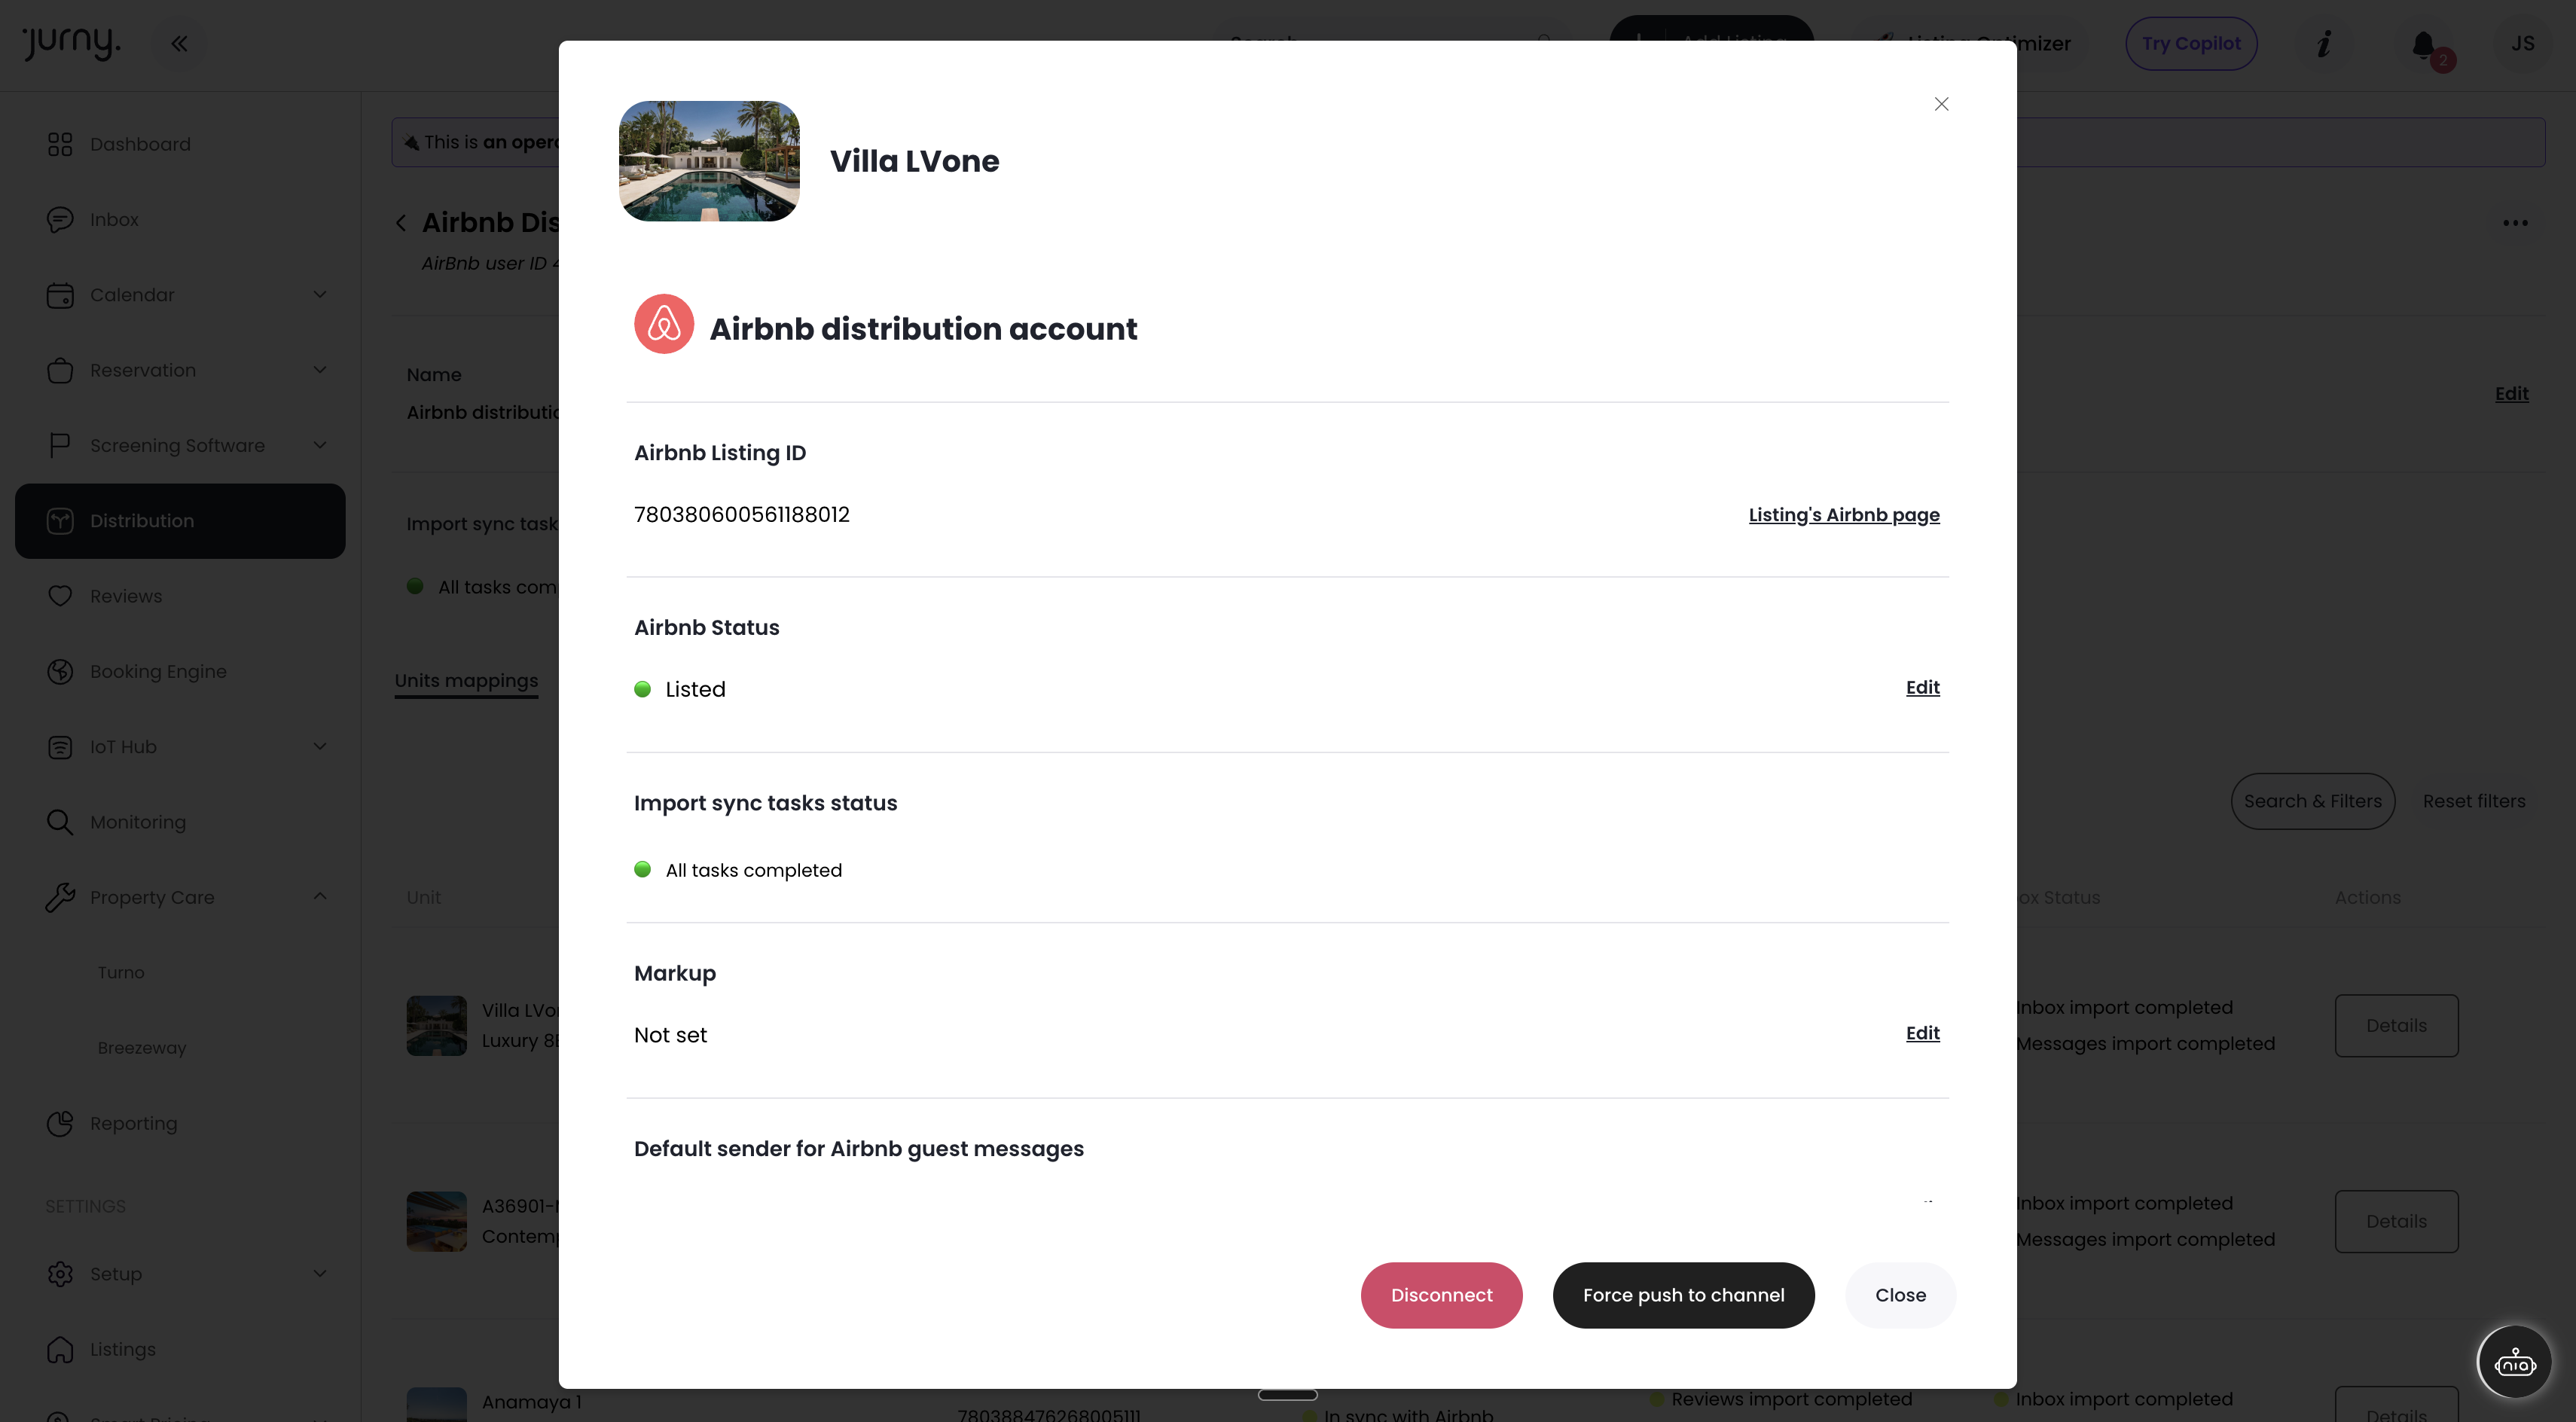The width and height of the screenshot is (2576, 1422).
Task: Collapse the Property Care section
Action: coord(319,897)
